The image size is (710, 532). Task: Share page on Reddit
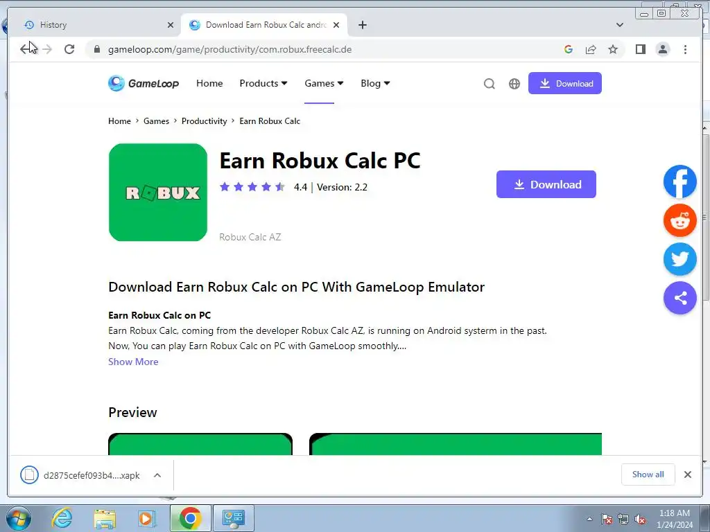coord(679,220)
